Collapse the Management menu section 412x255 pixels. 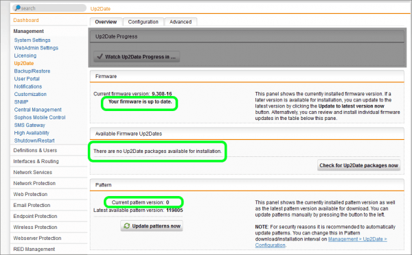(28, 32)
